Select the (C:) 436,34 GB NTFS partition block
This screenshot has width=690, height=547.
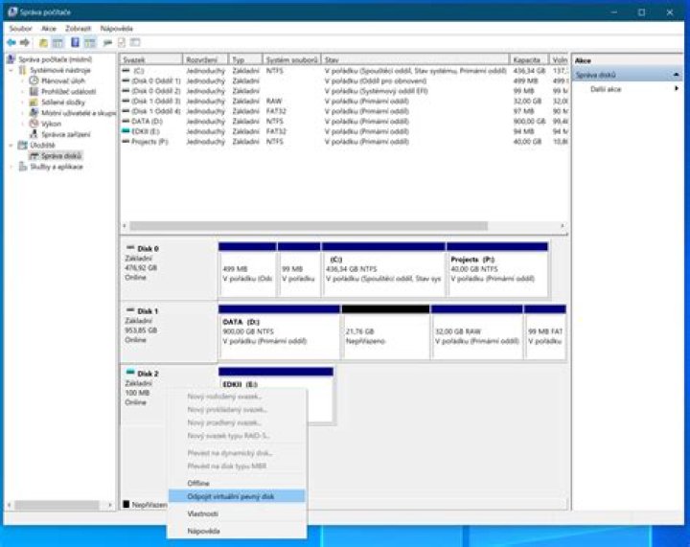383,269
